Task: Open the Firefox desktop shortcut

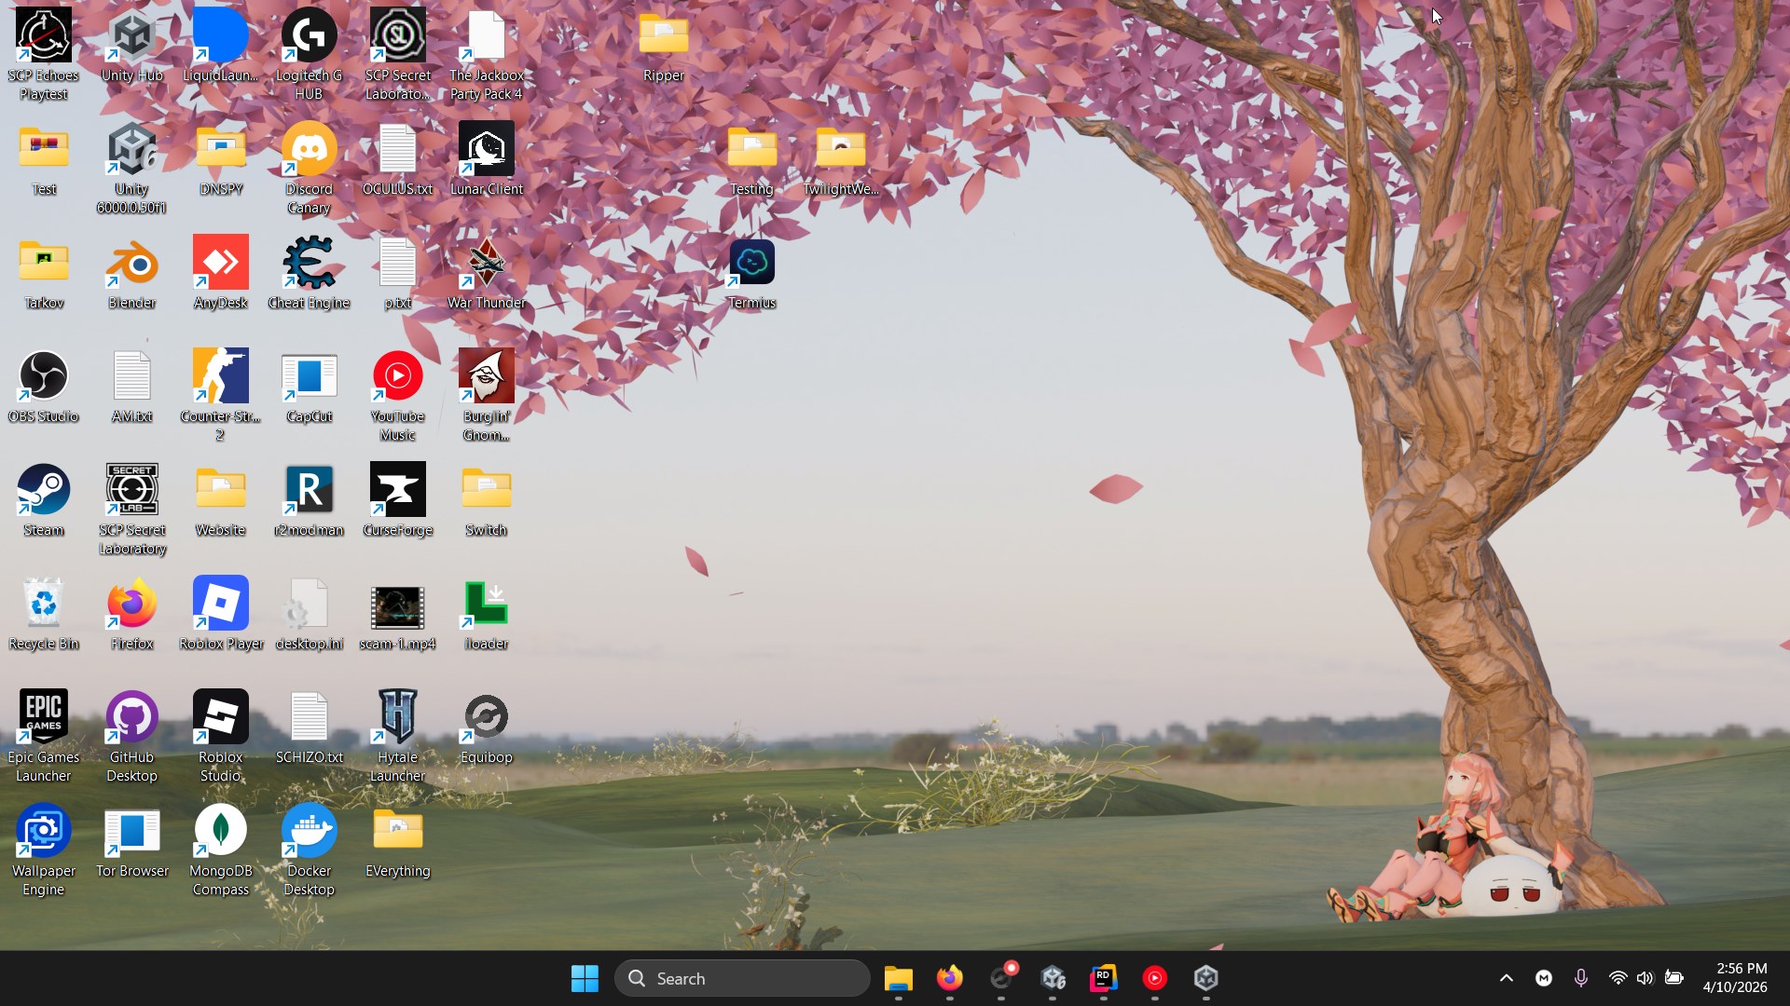Action: coord(131,615)
